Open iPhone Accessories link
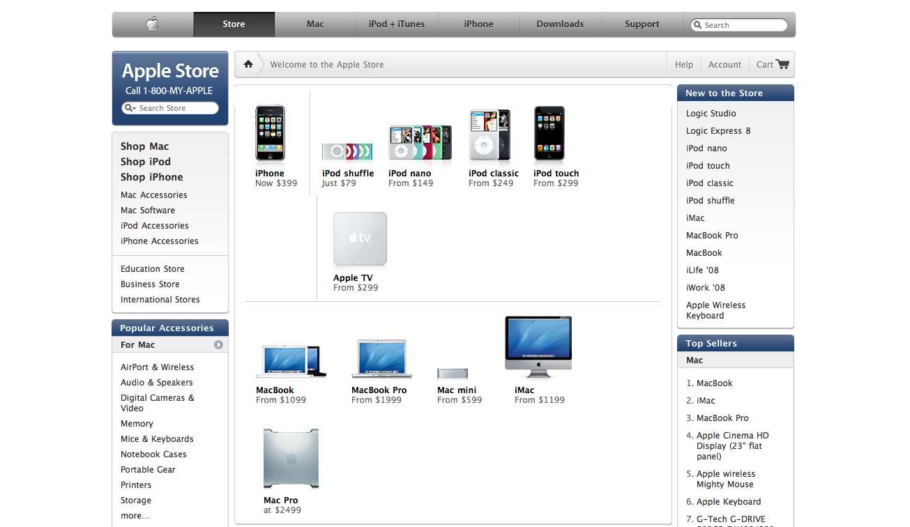 [160, 241]
